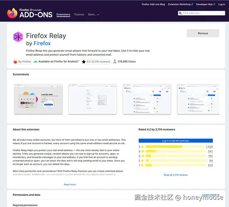Click Available on Firefox for Android text
229x207 pixels.
59,61
